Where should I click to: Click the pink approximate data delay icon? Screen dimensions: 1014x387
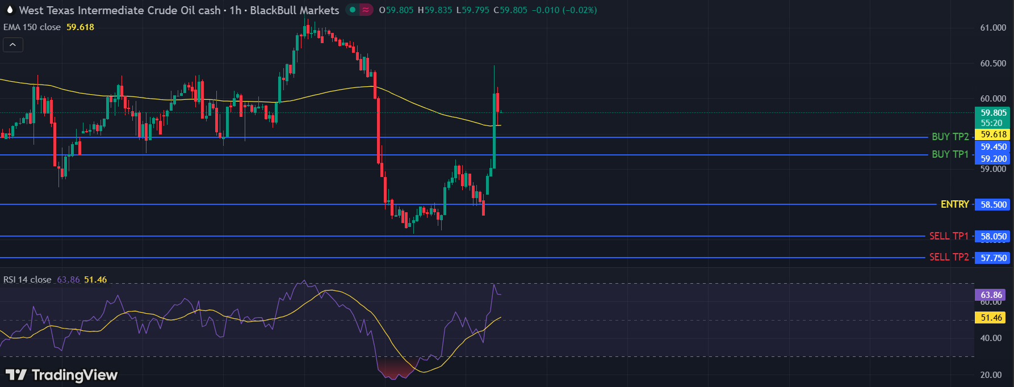coord(366,10)
